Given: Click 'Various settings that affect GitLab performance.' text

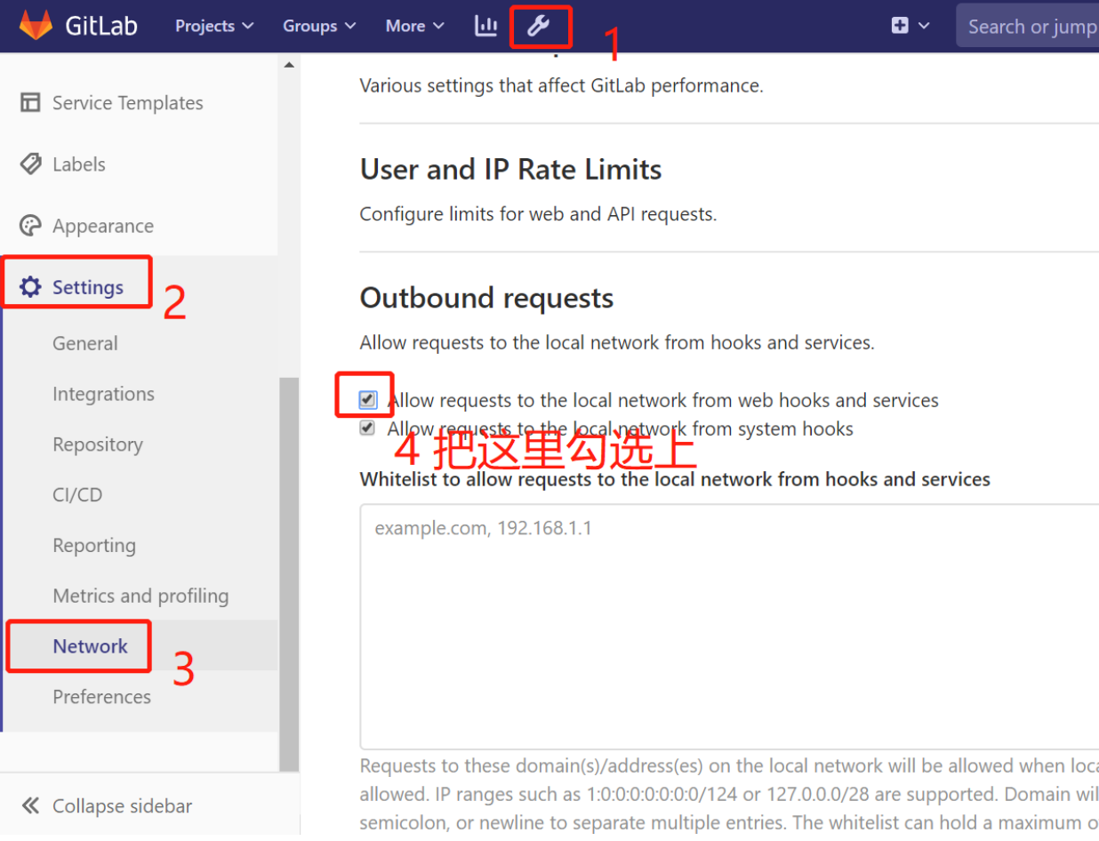Looking at the screenshot, I should 561,86.
